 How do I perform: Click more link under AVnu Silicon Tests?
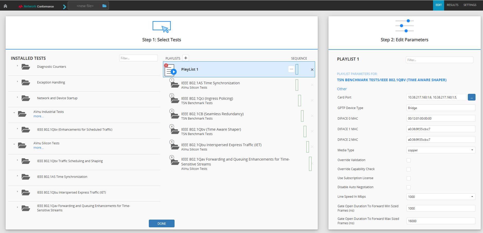39,148
